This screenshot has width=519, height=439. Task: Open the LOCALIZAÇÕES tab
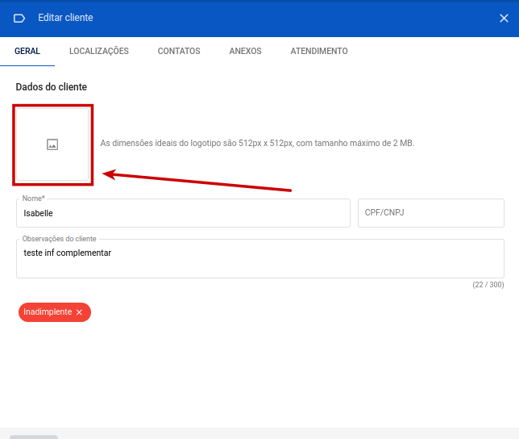[x=99, y=51]
